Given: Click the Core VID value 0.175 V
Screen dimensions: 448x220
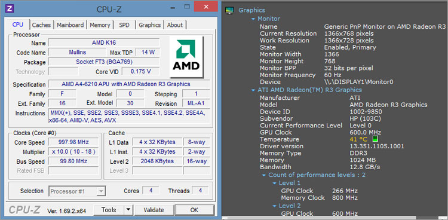Looking at the screenshot, I should tap(140, 72).
